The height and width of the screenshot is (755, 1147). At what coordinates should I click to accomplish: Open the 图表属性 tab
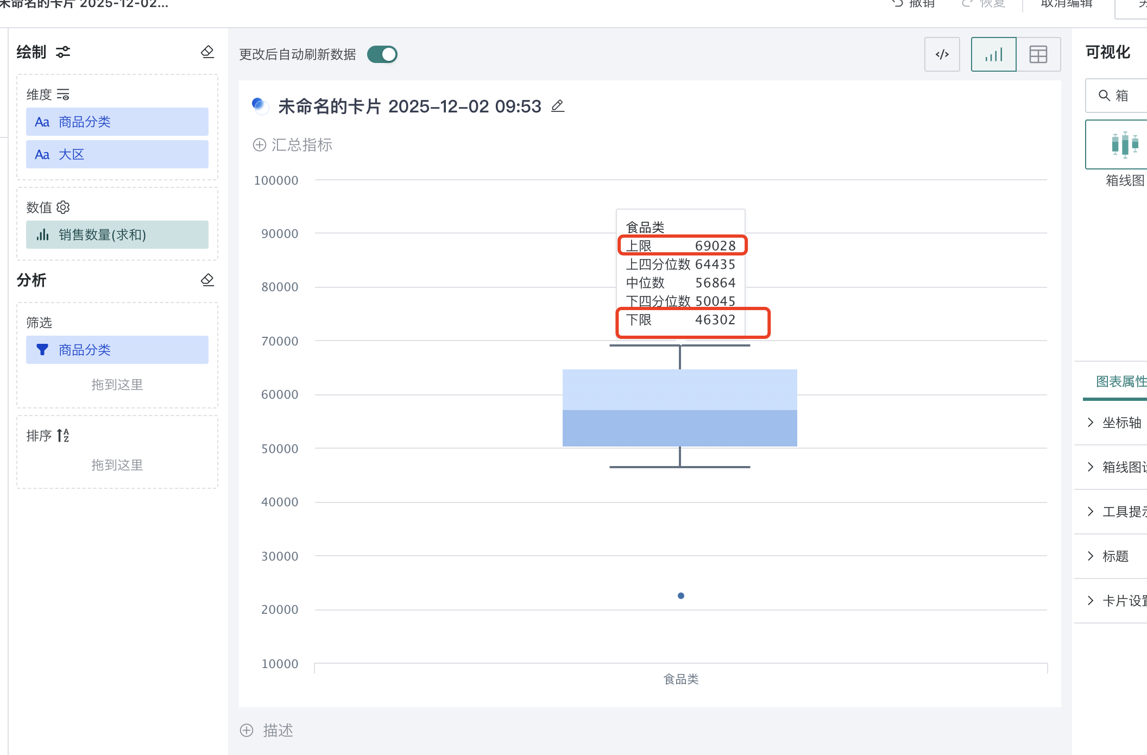pos(1120,381)
